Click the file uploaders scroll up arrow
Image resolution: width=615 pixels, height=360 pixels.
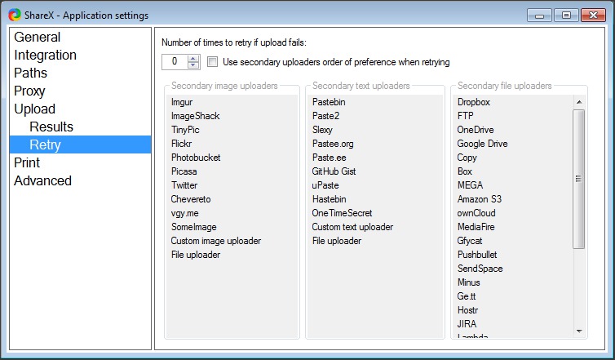point(579,102)
